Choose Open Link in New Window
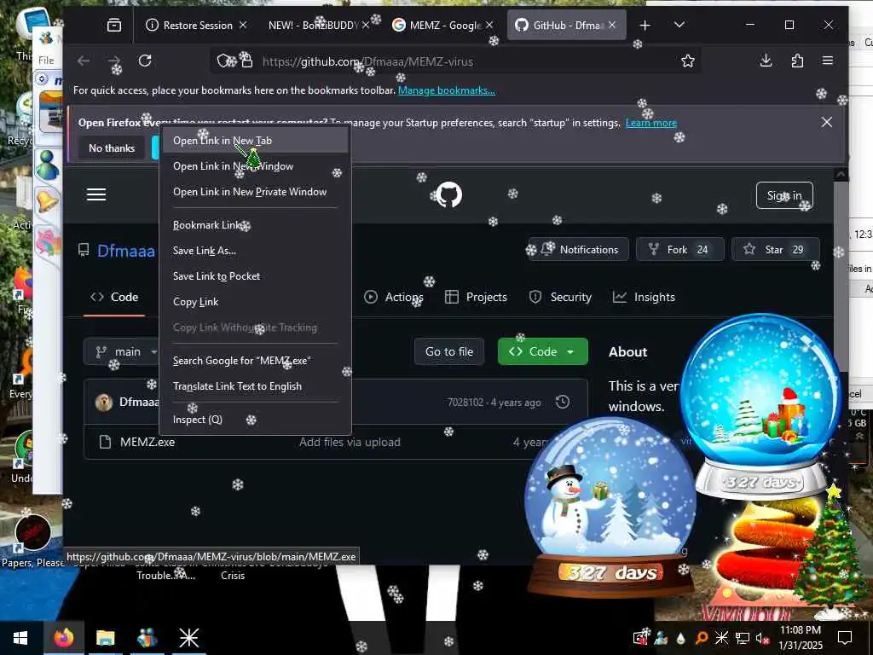Viewport: 873px width, 655px height. (x=254, y=166)
